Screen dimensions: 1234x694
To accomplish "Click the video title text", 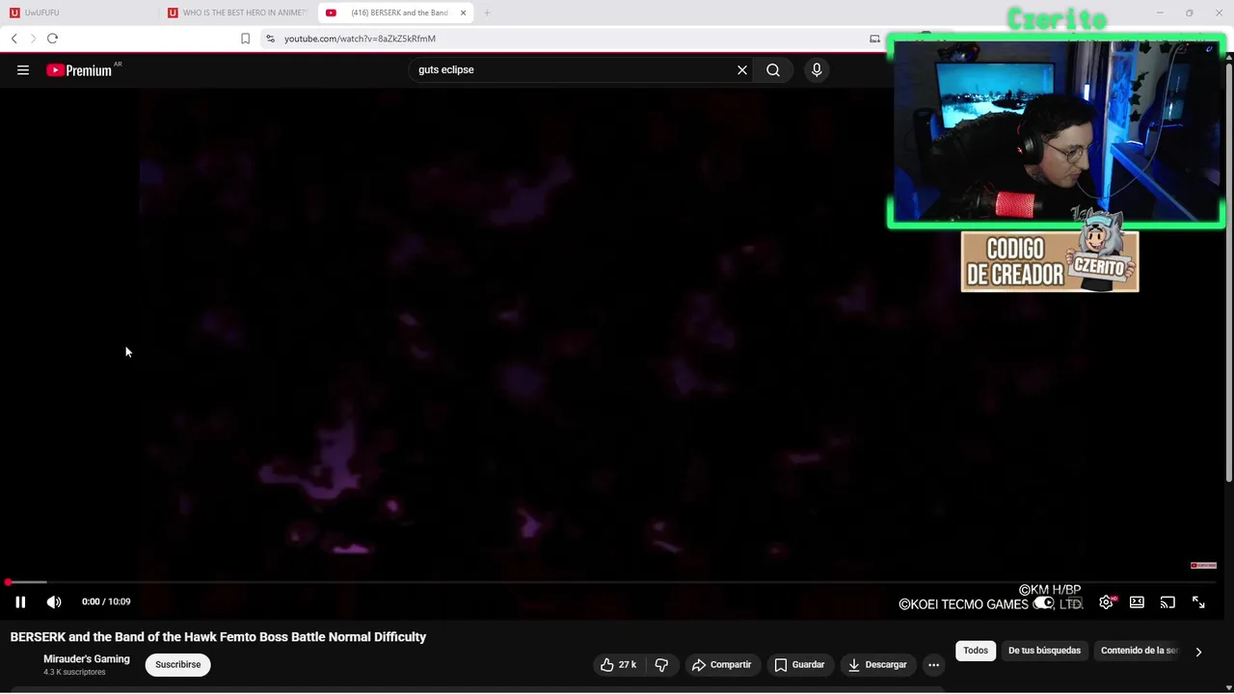I will 218,637.
